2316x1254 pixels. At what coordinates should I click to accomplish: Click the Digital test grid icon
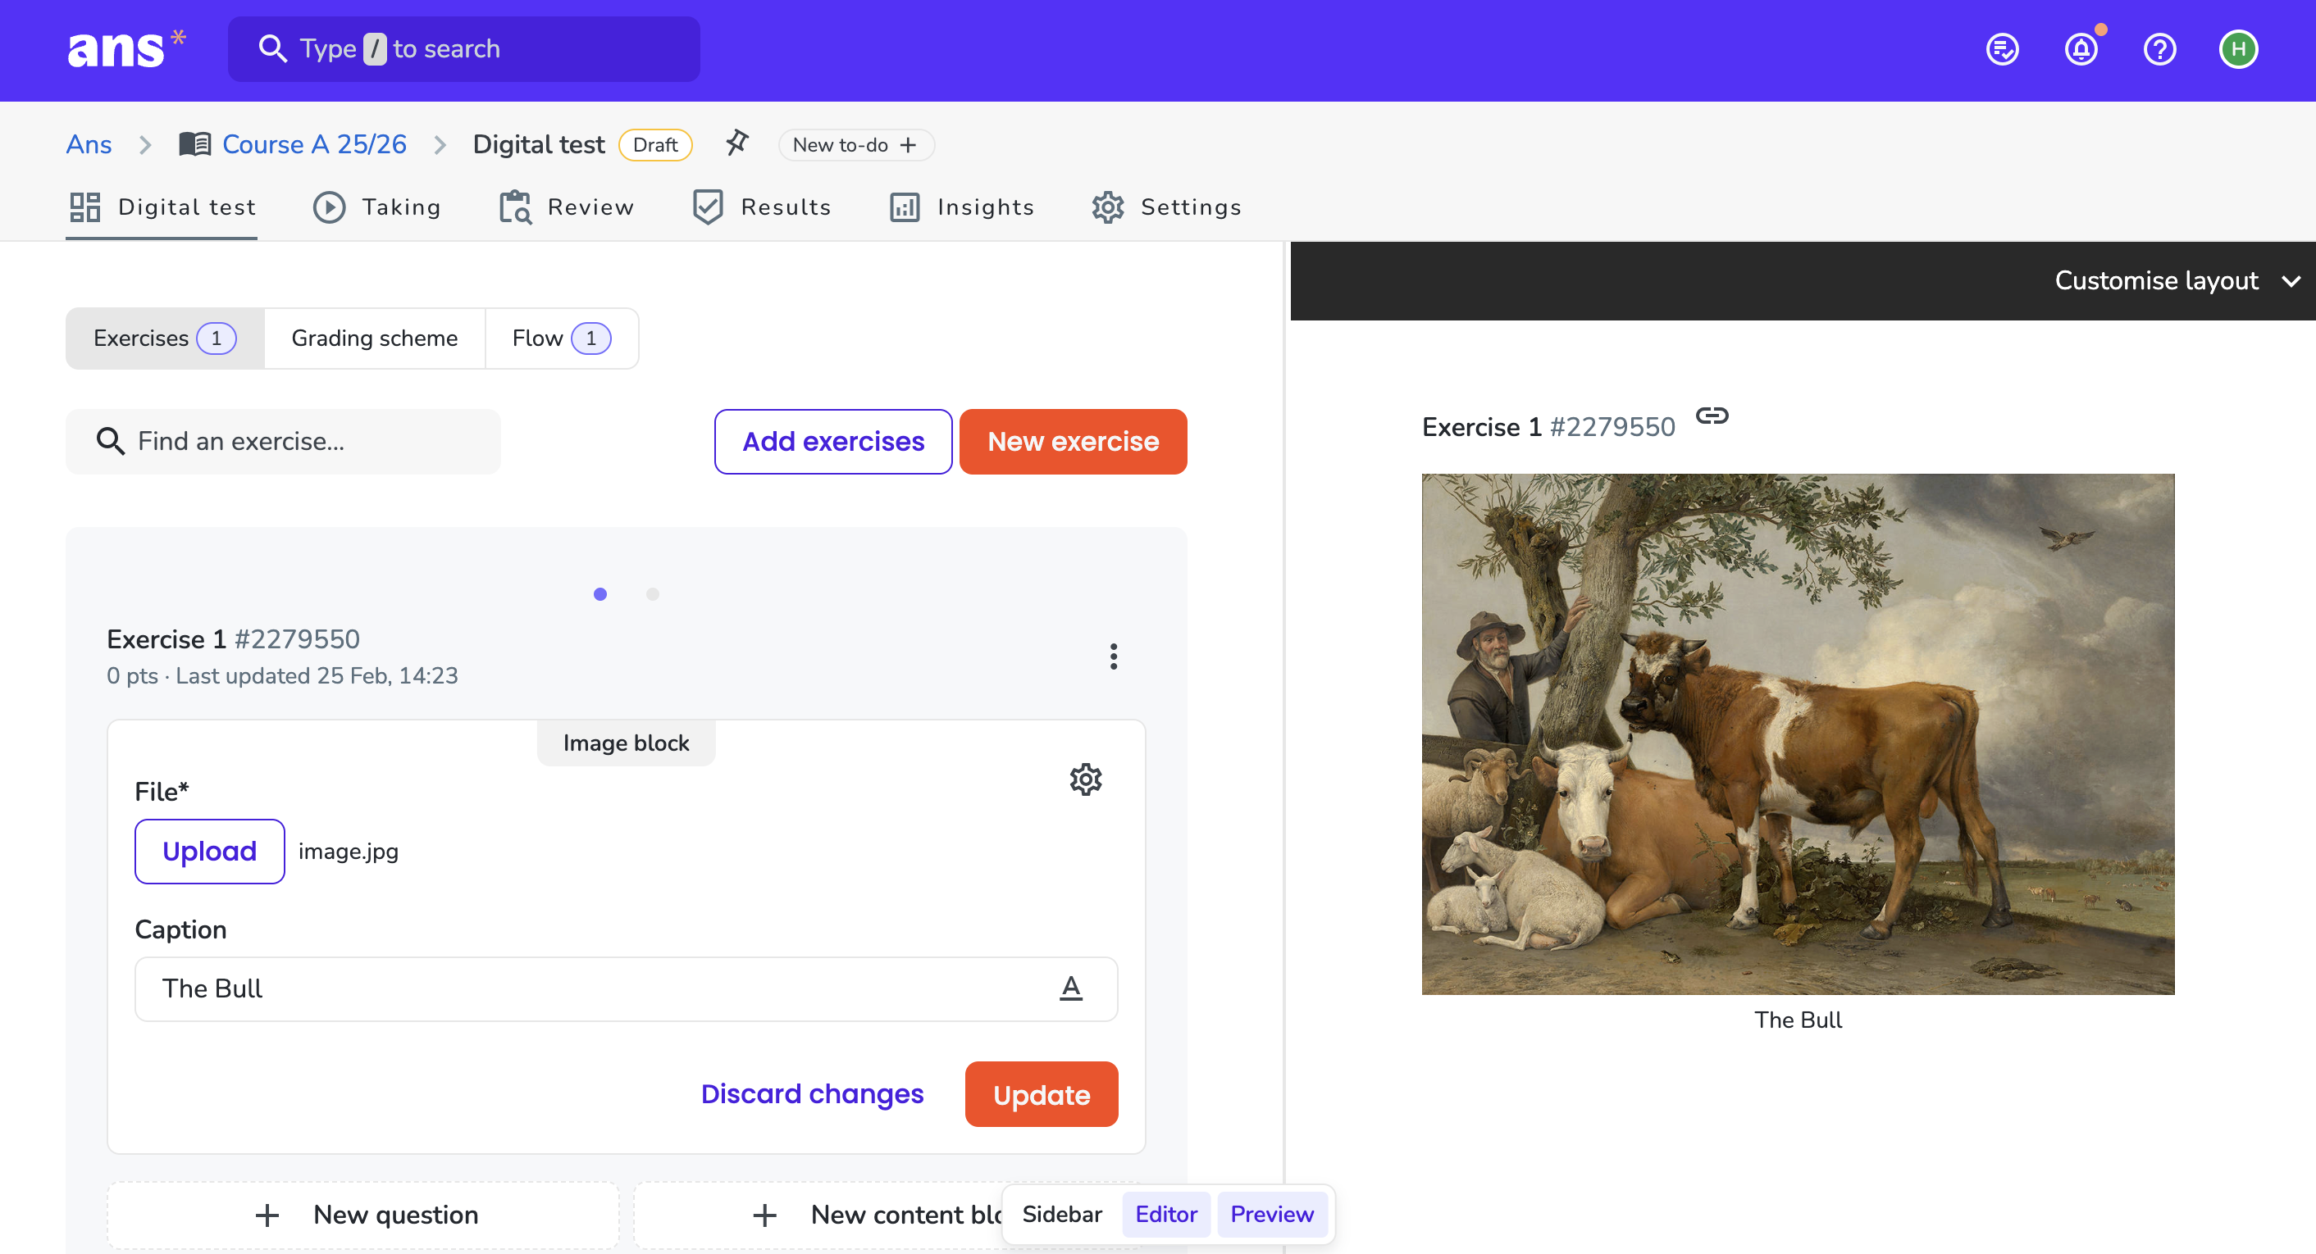point(85,207)
